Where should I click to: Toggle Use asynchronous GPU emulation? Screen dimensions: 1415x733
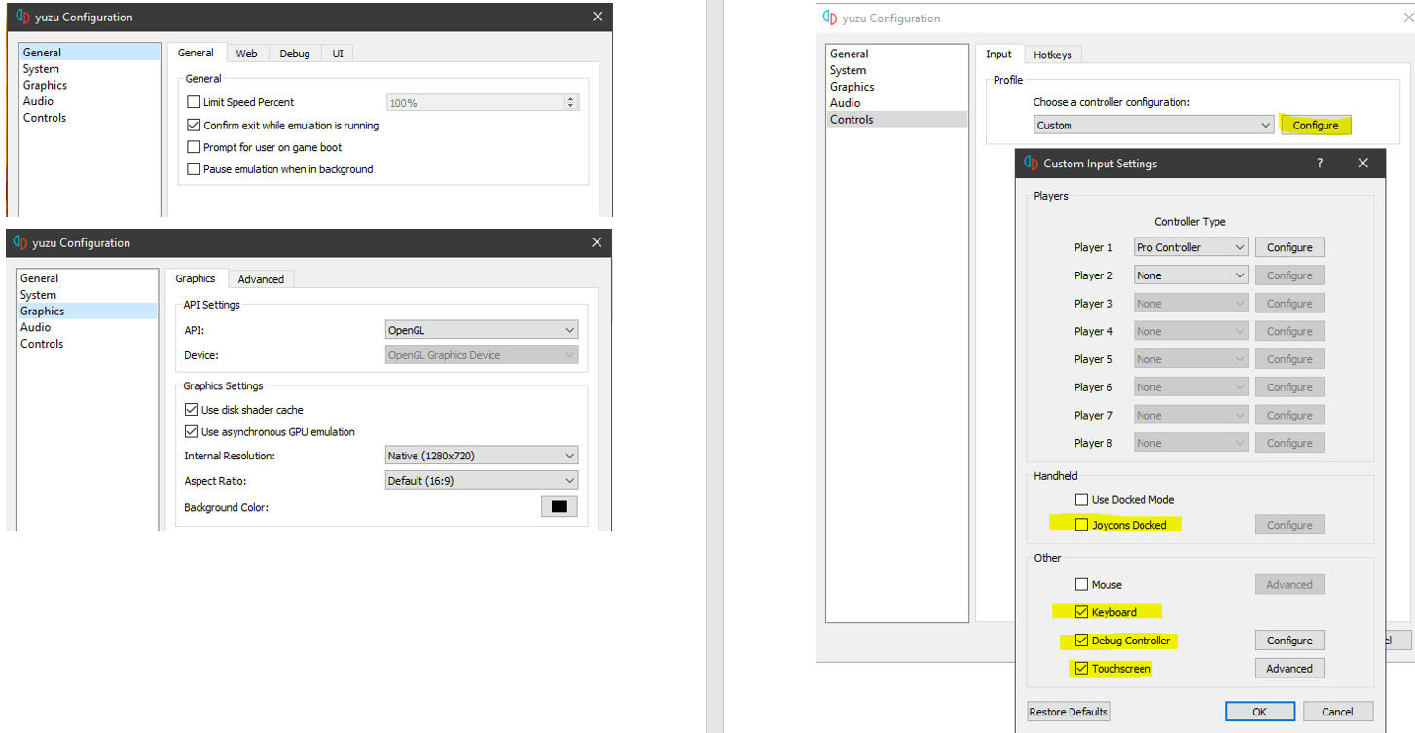point(191,432)
